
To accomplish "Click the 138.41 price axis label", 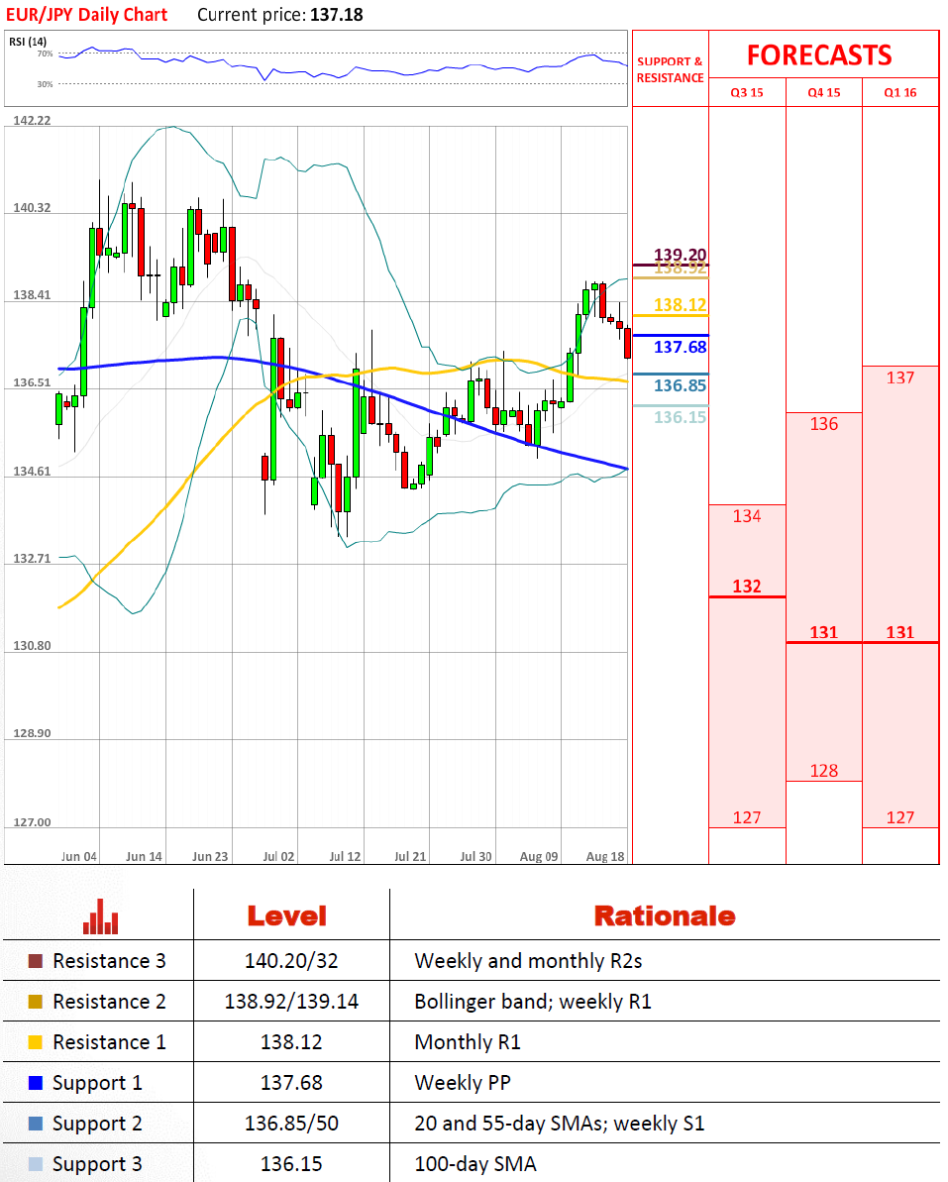I will (x=32, y=294).
